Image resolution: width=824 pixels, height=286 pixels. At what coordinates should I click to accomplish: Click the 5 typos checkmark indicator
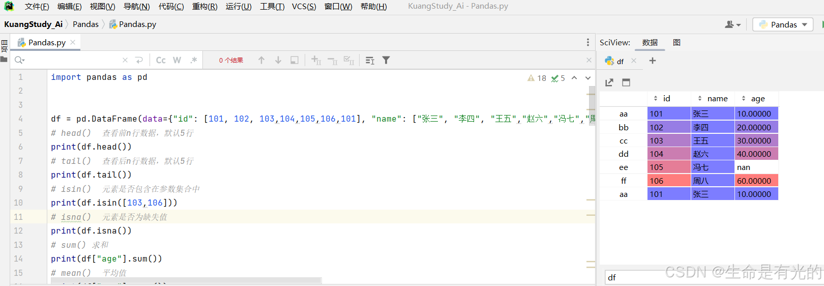558,78
